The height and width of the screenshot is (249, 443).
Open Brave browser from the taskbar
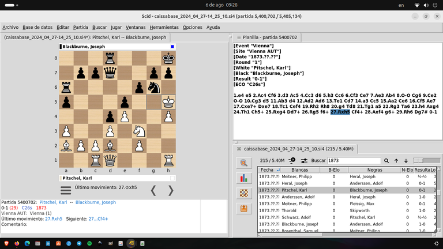(x=6, y=243)
